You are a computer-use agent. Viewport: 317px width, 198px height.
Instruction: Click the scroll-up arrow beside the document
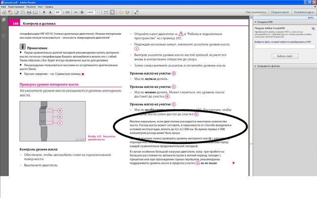pyautogui.click(x=251, y=18)
